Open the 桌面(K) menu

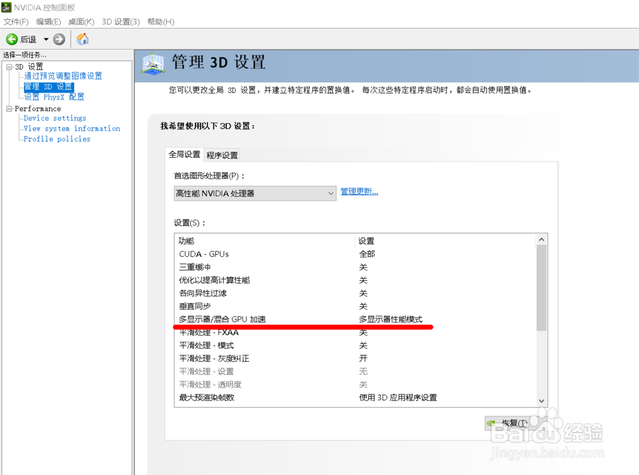pyautogui.click(x=81, y=22)
